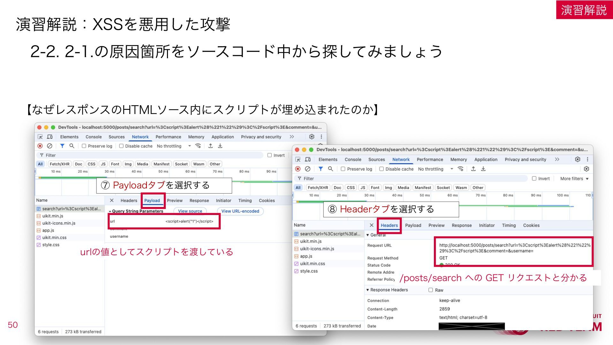Open kebab menu in left DevTools window
The image size is (613, 345).
click(321, 137)
